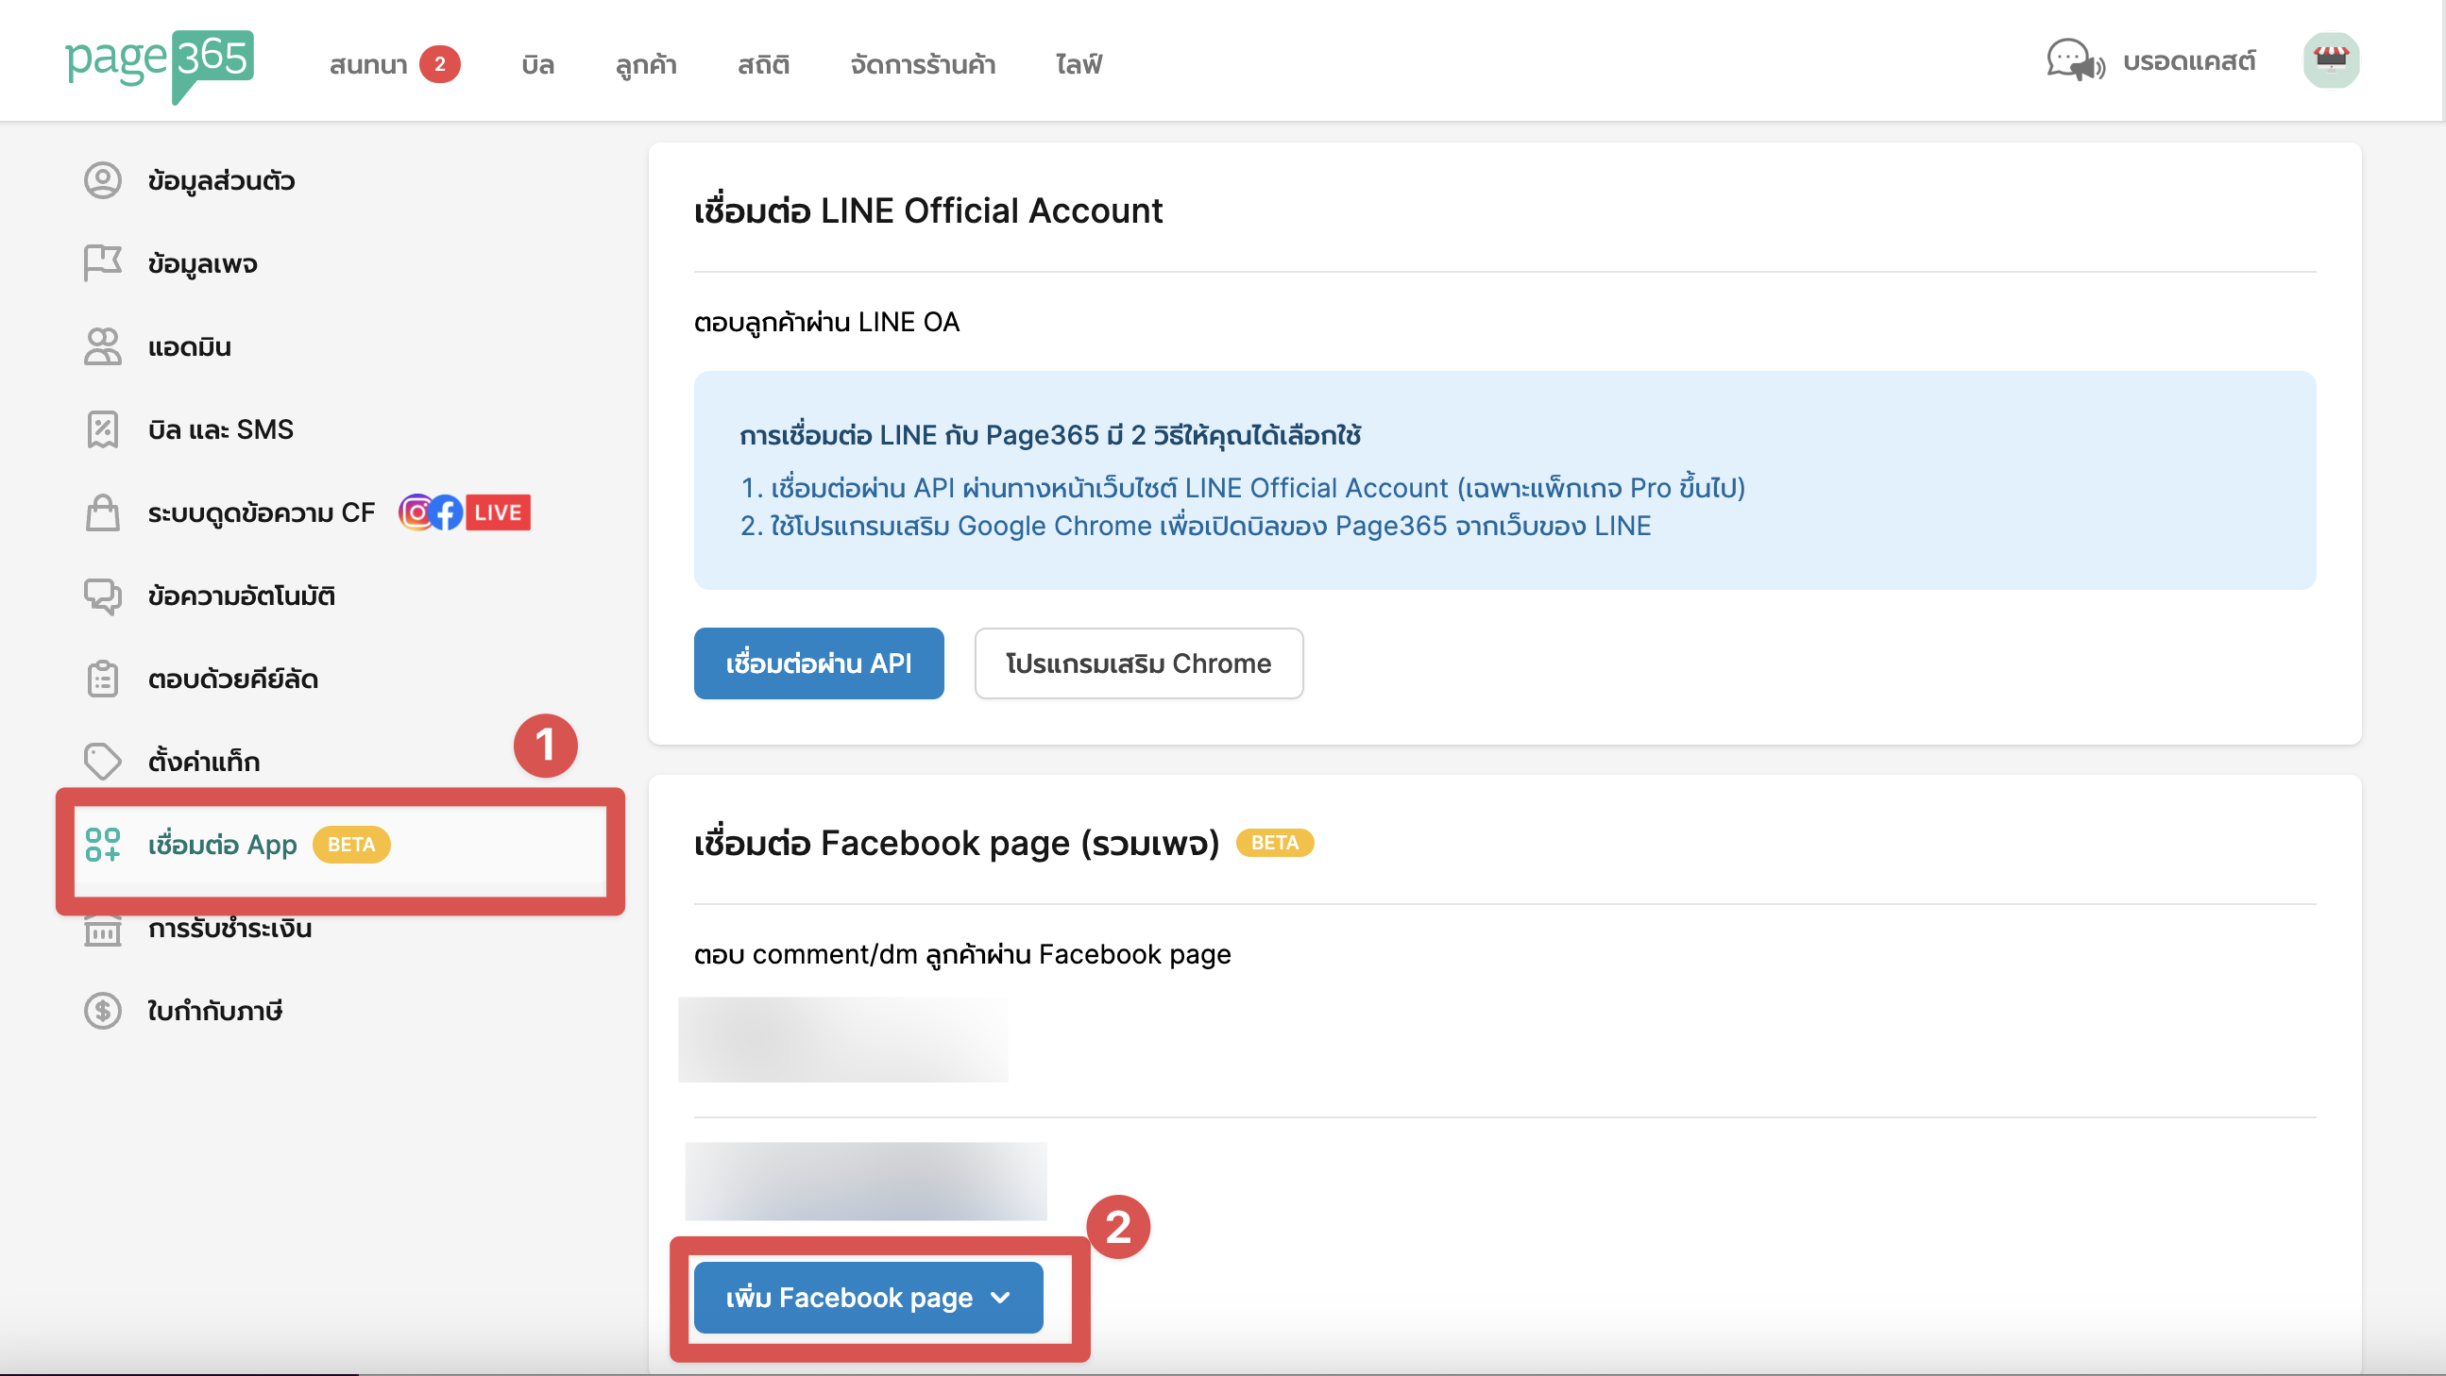Select แอดมิน in the sidebar
Image resolution: width=2446 pixels, height=1376 pixels.
(x=190, y=346)
